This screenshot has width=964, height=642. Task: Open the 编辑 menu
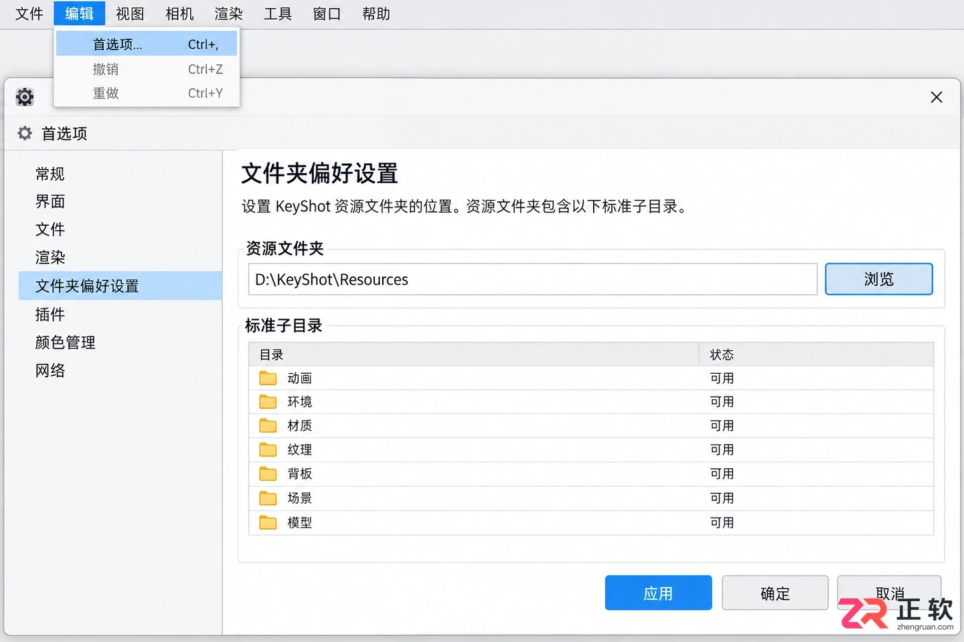[79, 13]
